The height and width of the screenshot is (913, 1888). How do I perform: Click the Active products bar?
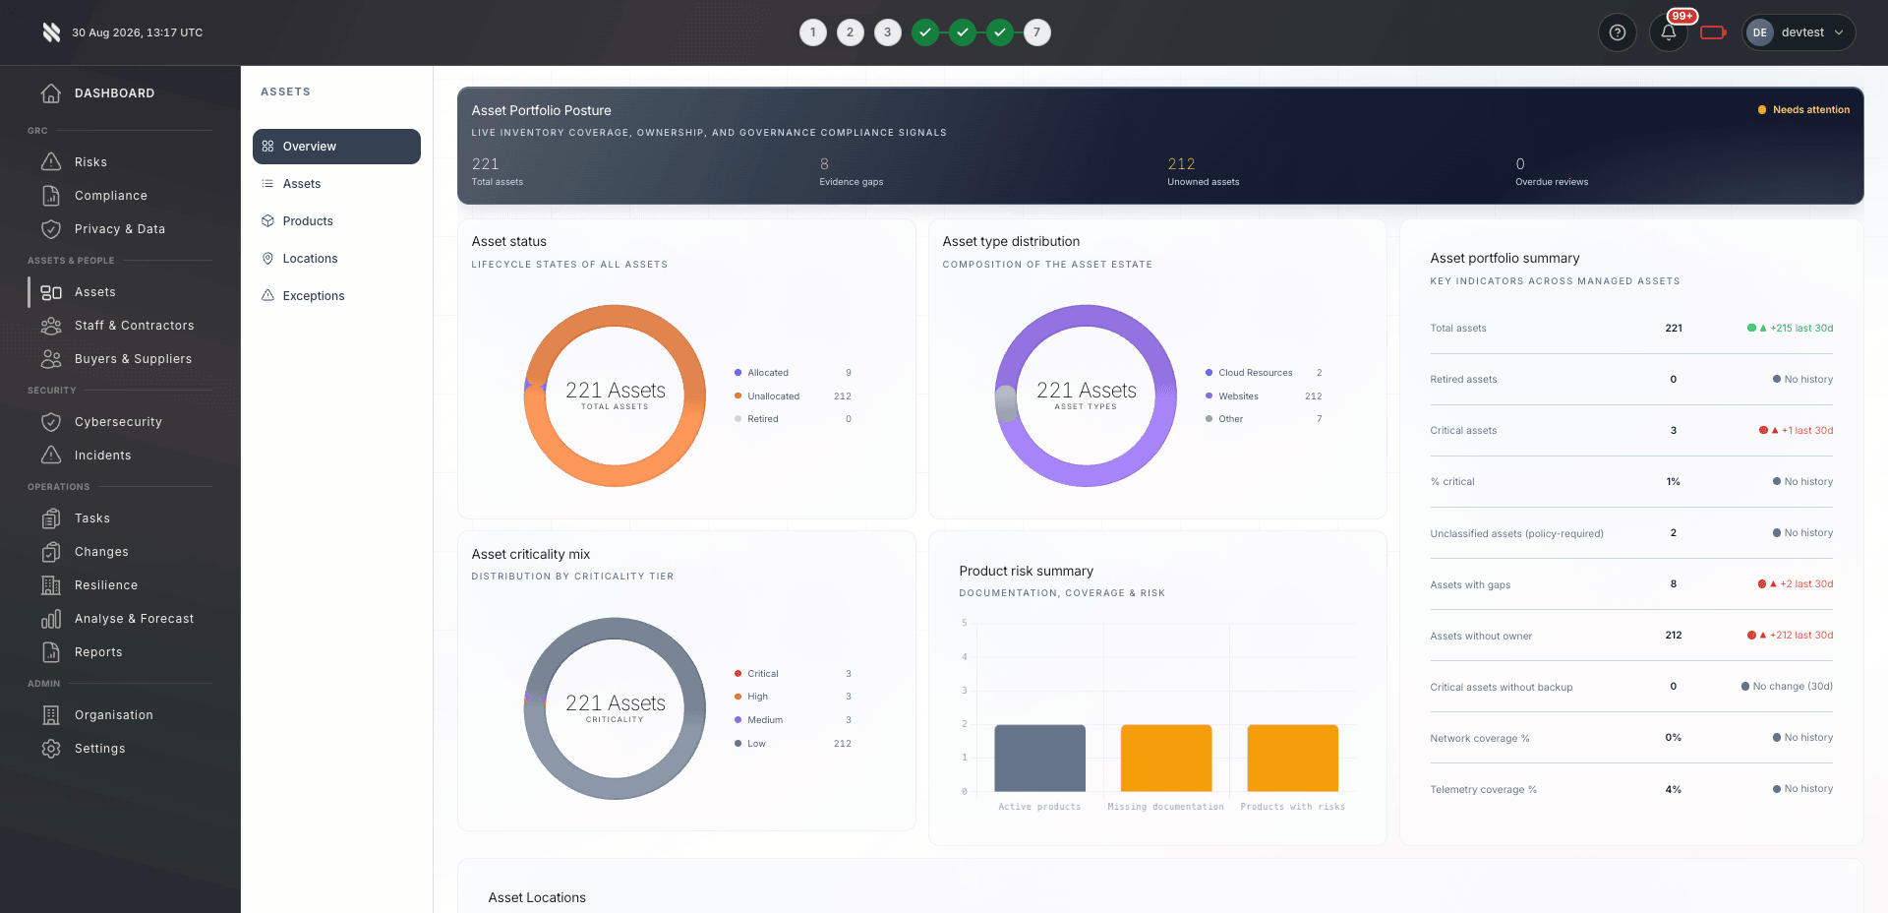click(1039, 759)
